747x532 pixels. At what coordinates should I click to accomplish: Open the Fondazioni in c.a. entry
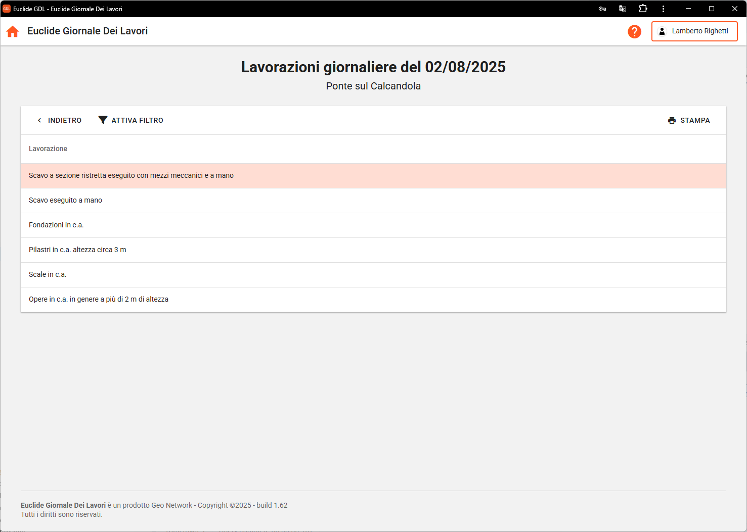(x=56, y=225)
